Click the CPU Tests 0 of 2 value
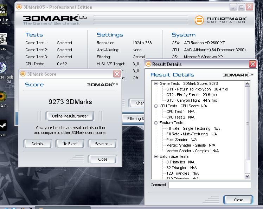The width and height of the screenshot is (263, 209). (x=62, y=64)
